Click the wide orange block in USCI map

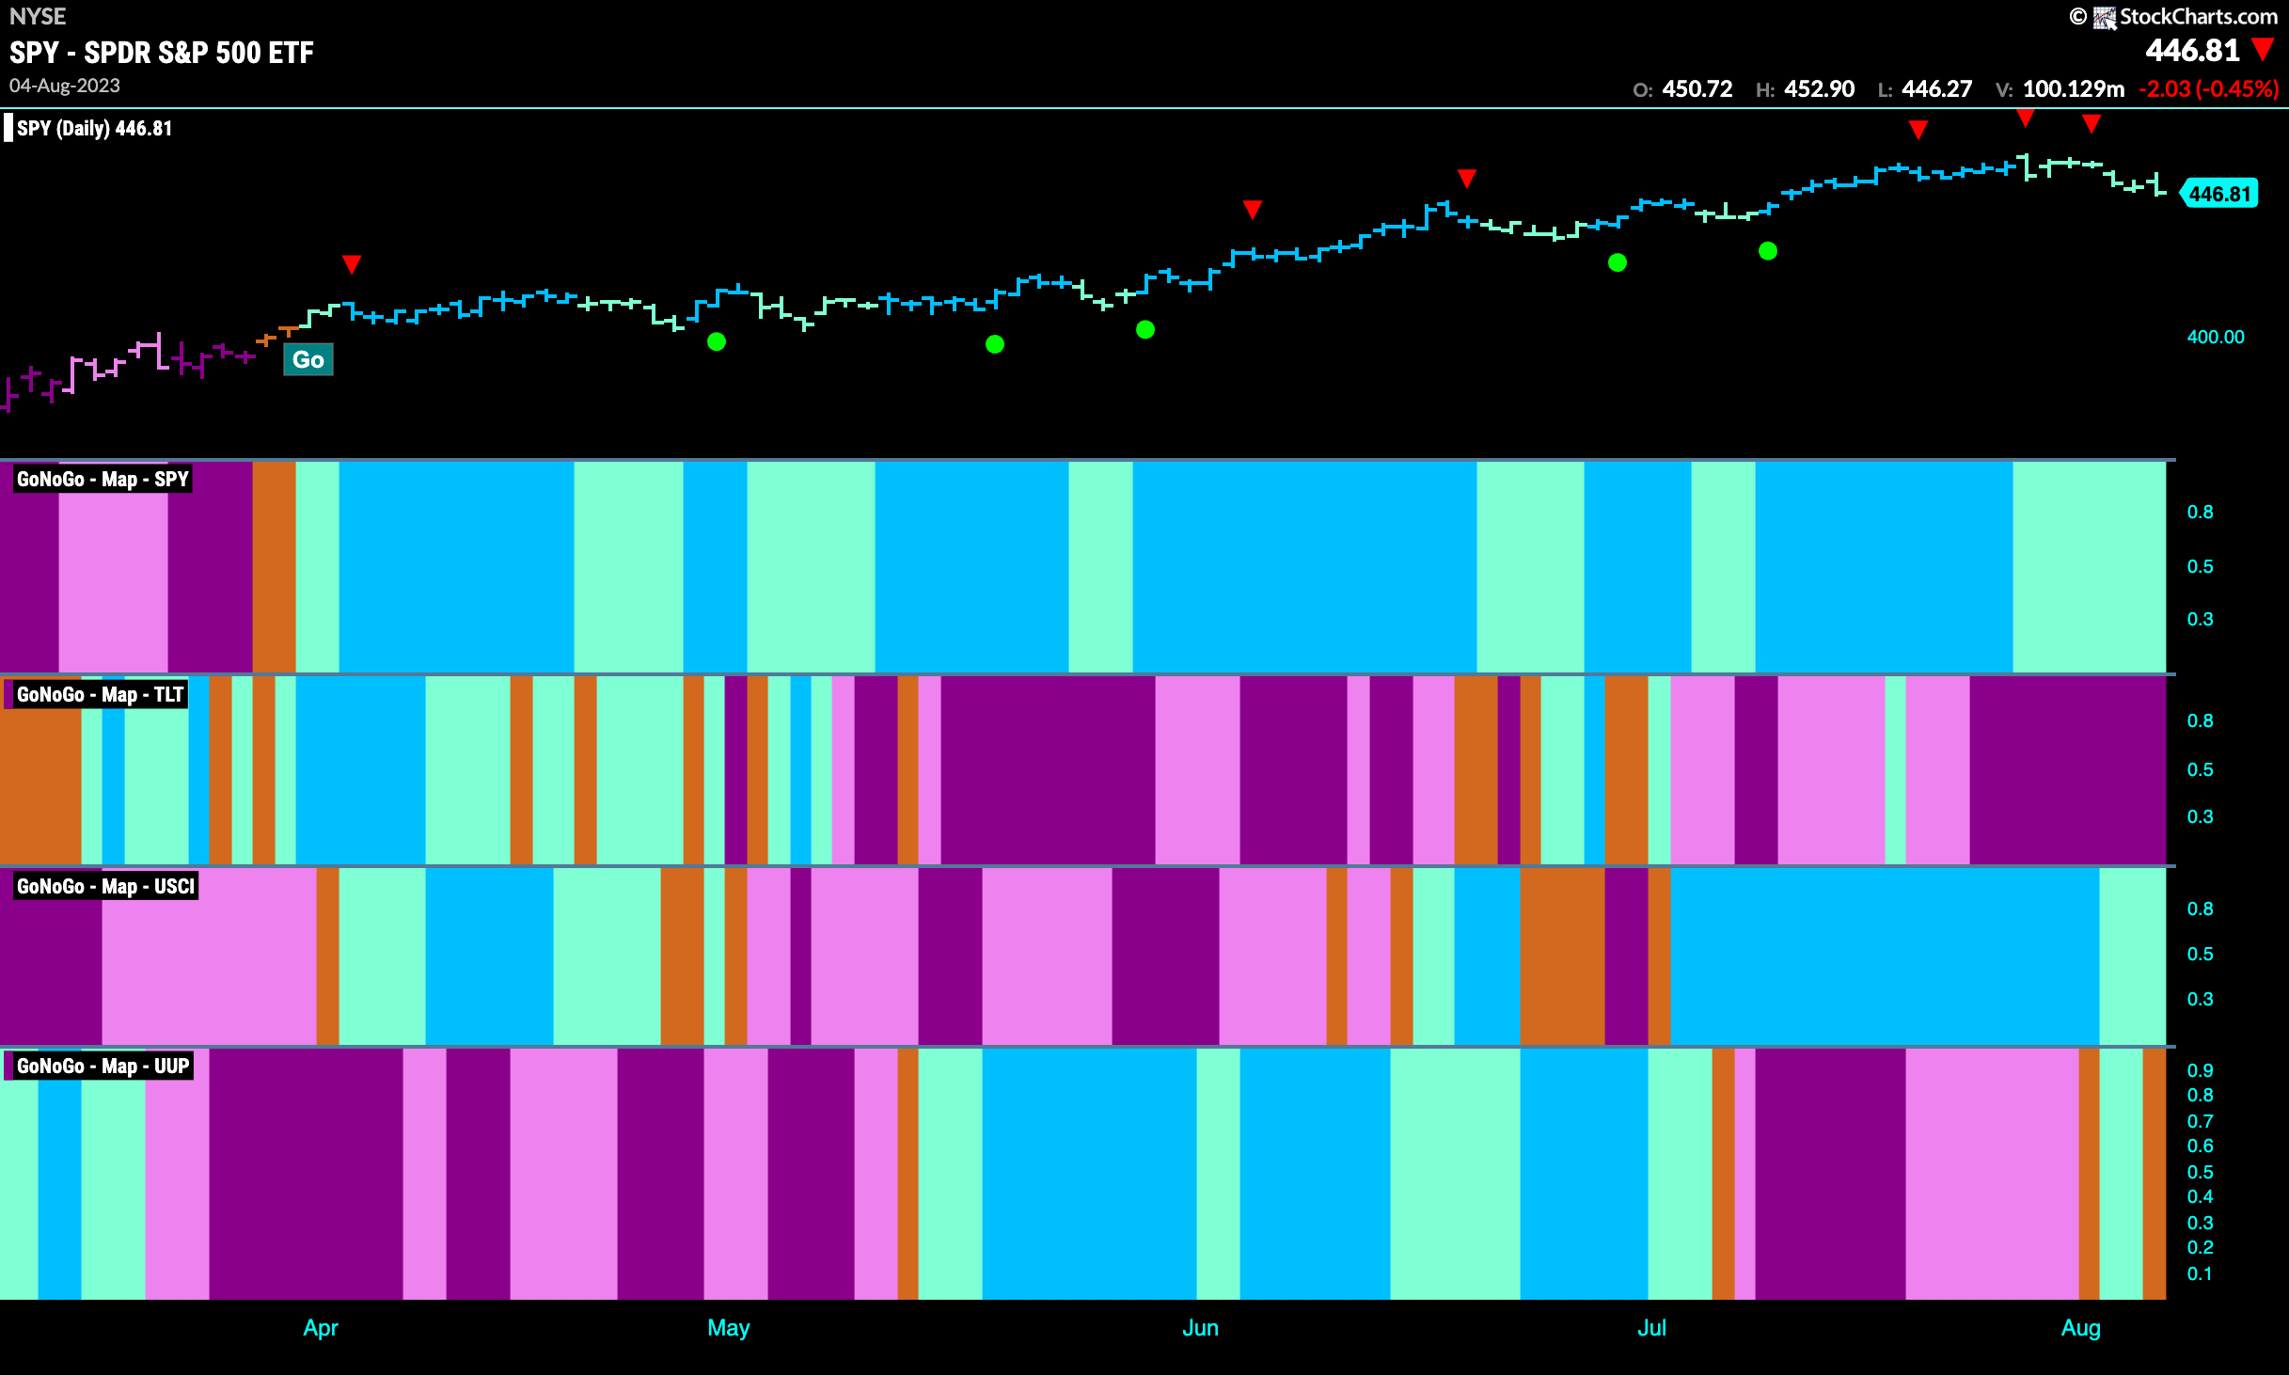(x=1562, y=956)
